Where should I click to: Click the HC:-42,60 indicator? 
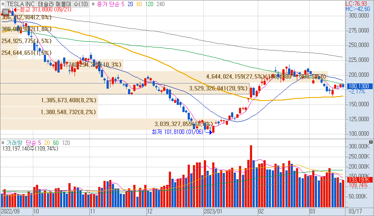(357, 9)
